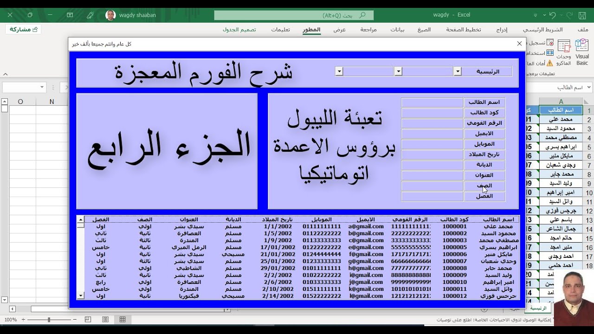The image size is (594, 334).
Task: Click text field beside الموبايل label
Action: [432, 144]
